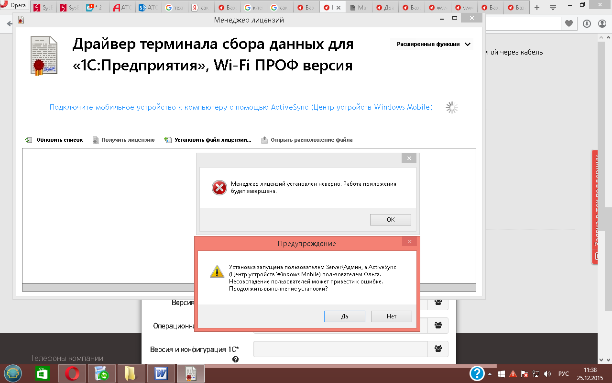
Task: Close the Предупреждение dialog
Action: tap(410, 242)
